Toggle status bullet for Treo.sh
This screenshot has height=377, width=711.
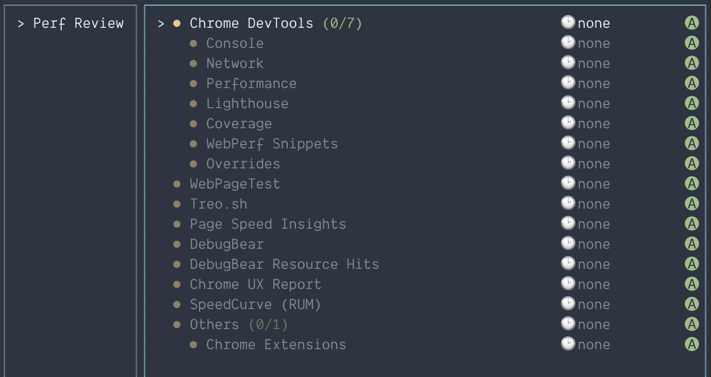tap(177, 204)
